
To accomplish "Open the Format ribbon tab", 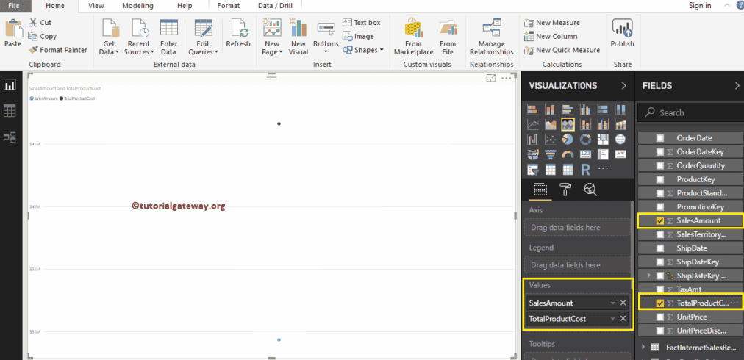I will click(228, 6).
